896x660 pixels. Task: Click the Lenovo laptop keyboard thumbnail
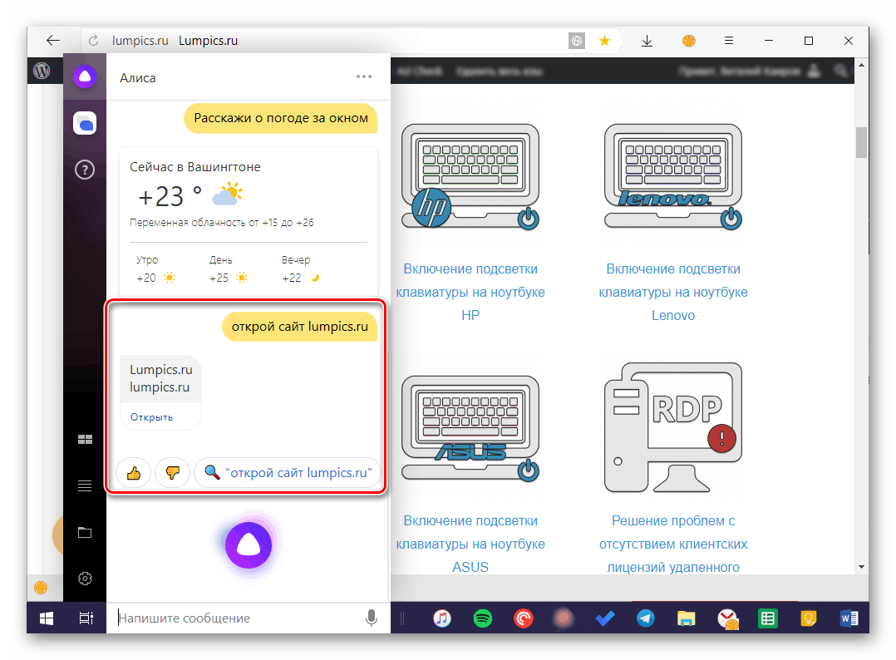(672, 176)
